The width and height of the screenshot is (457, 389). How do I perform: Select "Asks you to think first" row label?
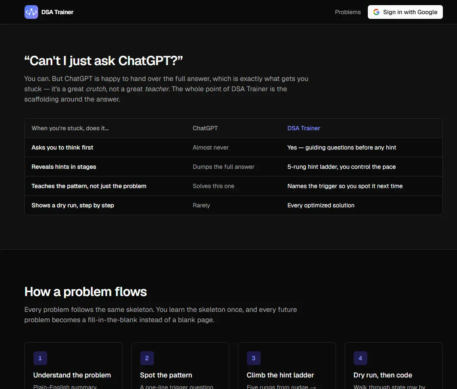[x=62, y=147]
